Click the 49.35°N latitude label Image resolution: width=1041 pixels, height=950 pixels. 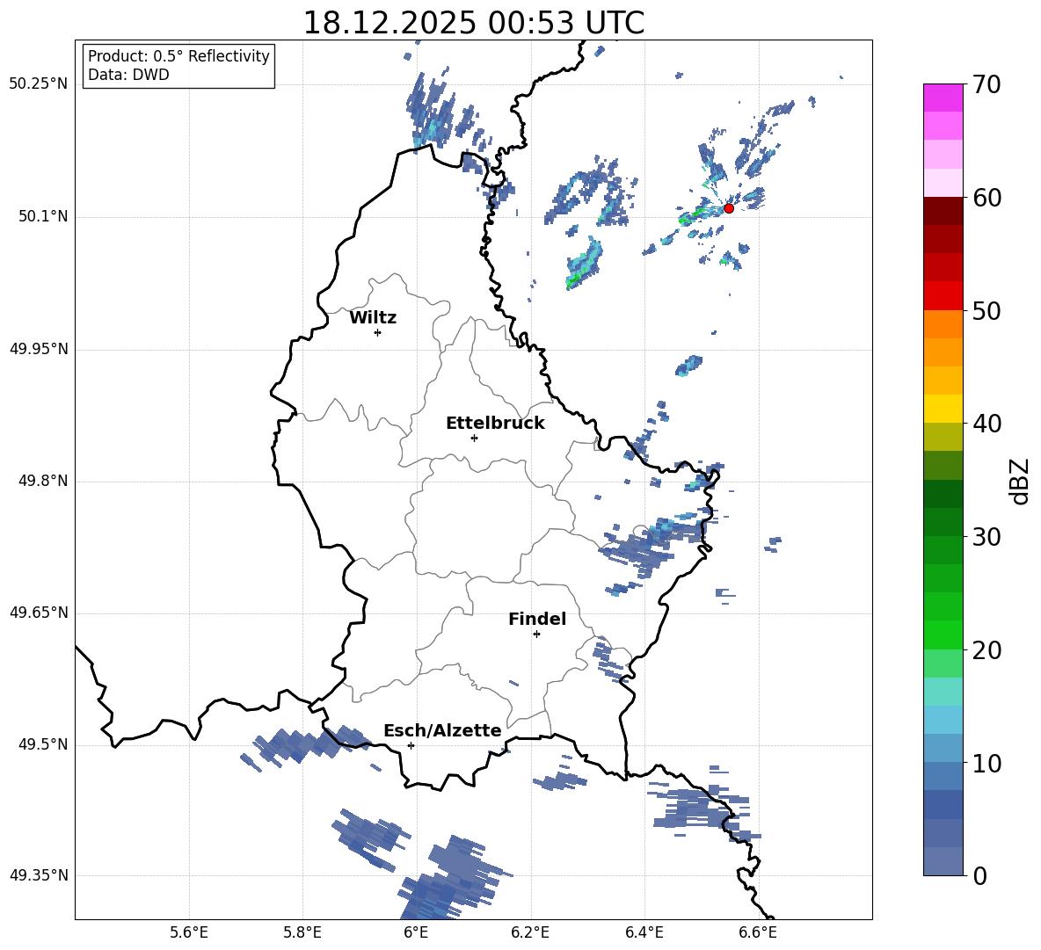(39, 875)
